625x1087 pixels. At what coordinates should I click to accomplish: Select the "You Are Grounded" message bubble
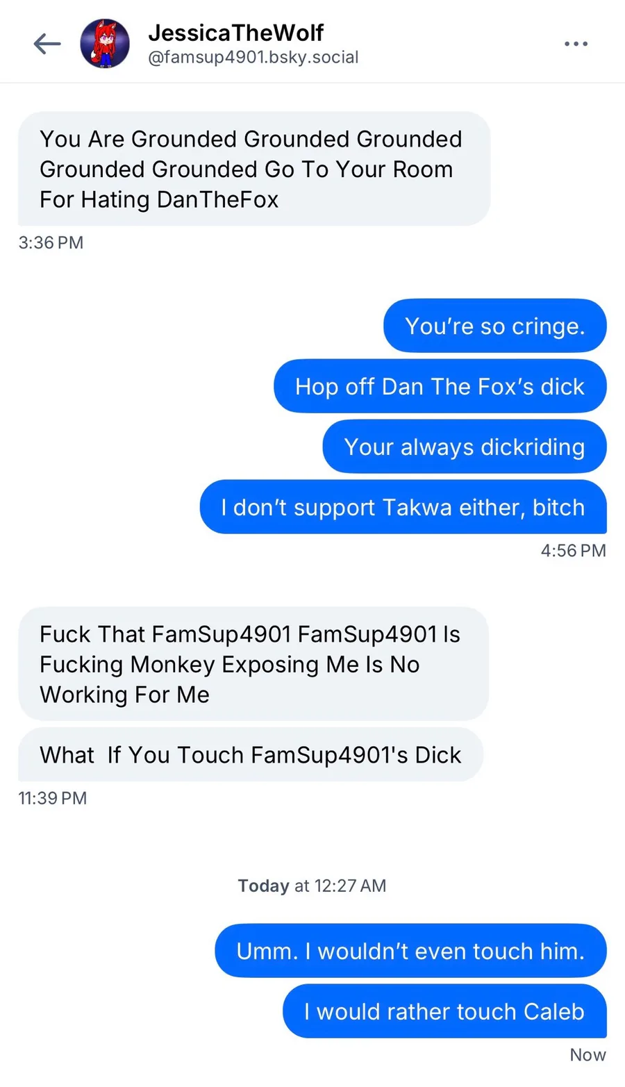[253, 169]
